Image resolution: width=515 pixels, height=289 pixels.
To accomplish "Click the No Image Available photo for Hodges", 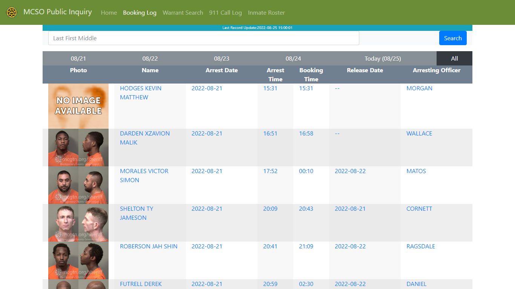I will point(78,106).
